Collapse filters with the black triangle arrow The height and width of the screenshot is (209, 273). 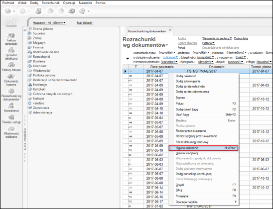pos(128,58)
